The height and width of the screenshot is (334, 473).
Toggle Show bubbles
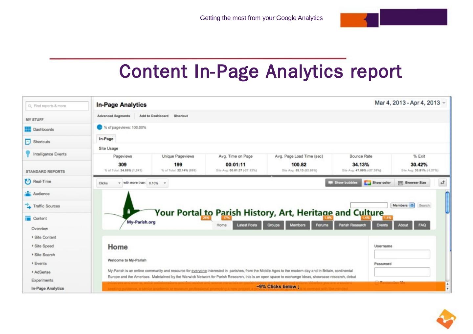pos(343,183)
